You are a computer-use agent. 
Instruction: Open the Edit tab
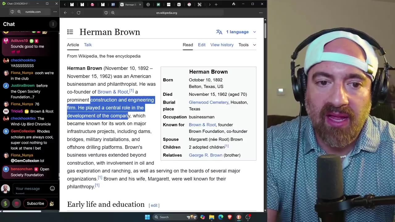click(x=202, y=45)
